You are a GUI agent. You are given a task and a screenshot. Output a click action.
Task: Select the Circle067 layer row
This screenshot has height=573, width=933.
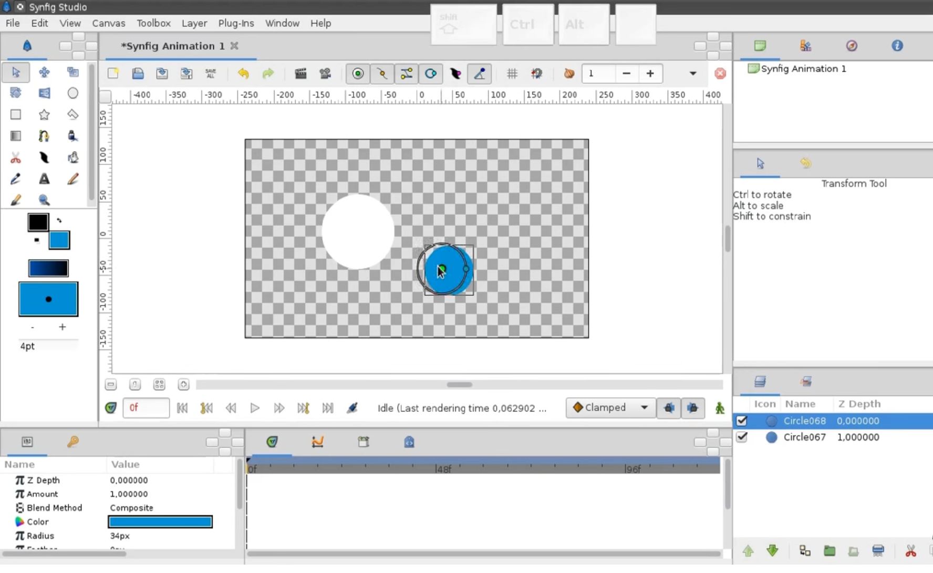click(x=833, y=437)
